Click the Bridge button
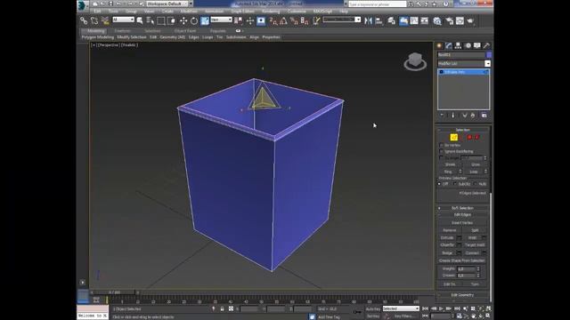Image resolution: width=570 pixels, height=320 pixels. tap(447, 252)
